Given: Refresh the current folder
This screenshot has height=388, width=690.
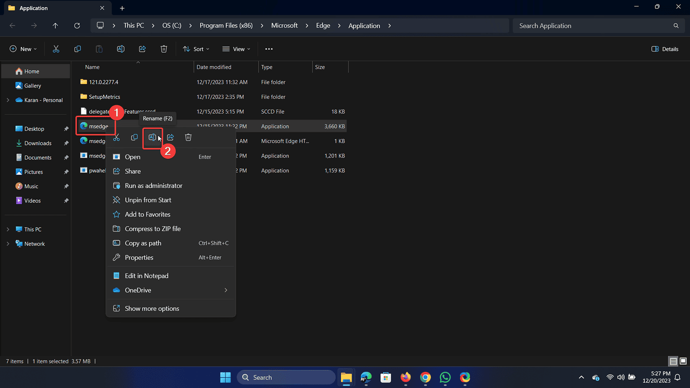Looking at the screenshot, I should (x=77, y=26).
